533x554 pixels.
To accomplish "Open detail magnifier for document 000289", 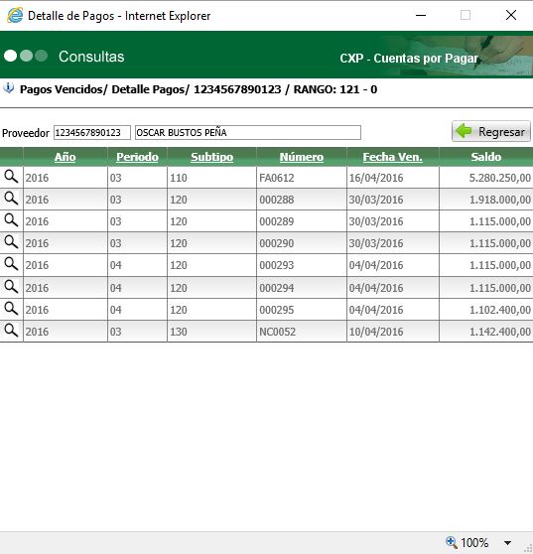I will point(11,220).
